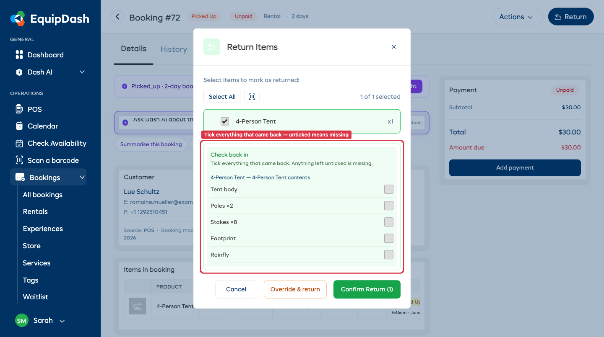Click Summarise this booking chip
The width and height of the screenshot is (604, 337).
[x=151, y=144]
